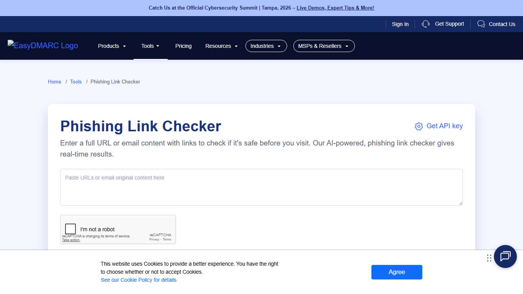Click the Agree button to accept cookies
Image resolution: width=523 pixels, height=294 pixels.
click(397, 272)
